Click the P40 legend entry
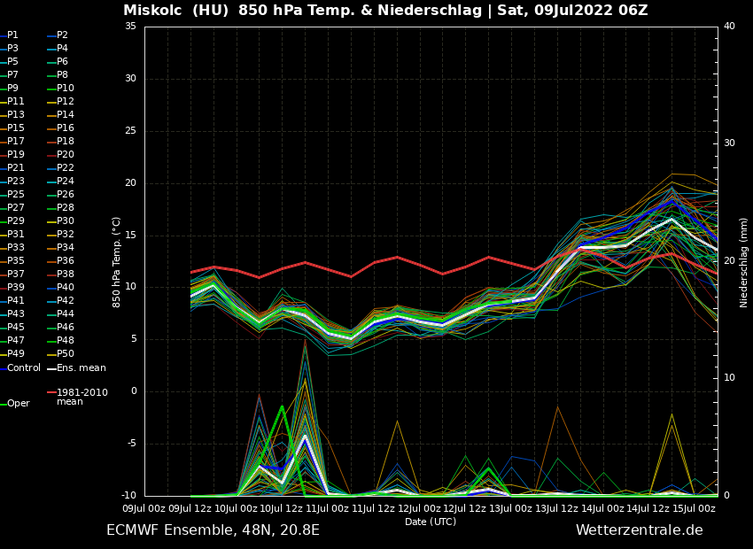The height and width of the screenshot is (549, 753). tap(66, 288)
